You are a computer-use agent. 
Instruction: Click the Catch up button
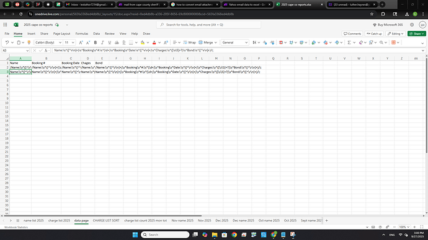click(x=374, y=34)
